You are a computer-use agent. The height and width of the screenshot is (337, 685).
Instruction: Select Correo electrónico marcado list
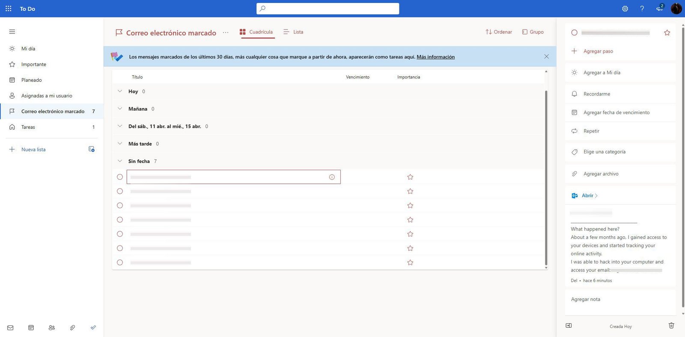[52, 111]
